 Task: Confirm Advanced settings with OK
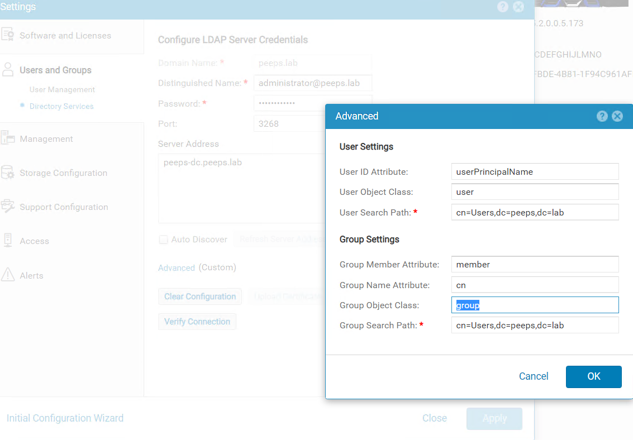click(x=593, y=376)
